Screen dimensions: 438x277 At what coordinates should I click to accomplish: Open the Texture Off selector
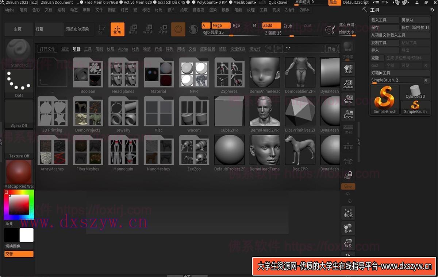(19, 144)
